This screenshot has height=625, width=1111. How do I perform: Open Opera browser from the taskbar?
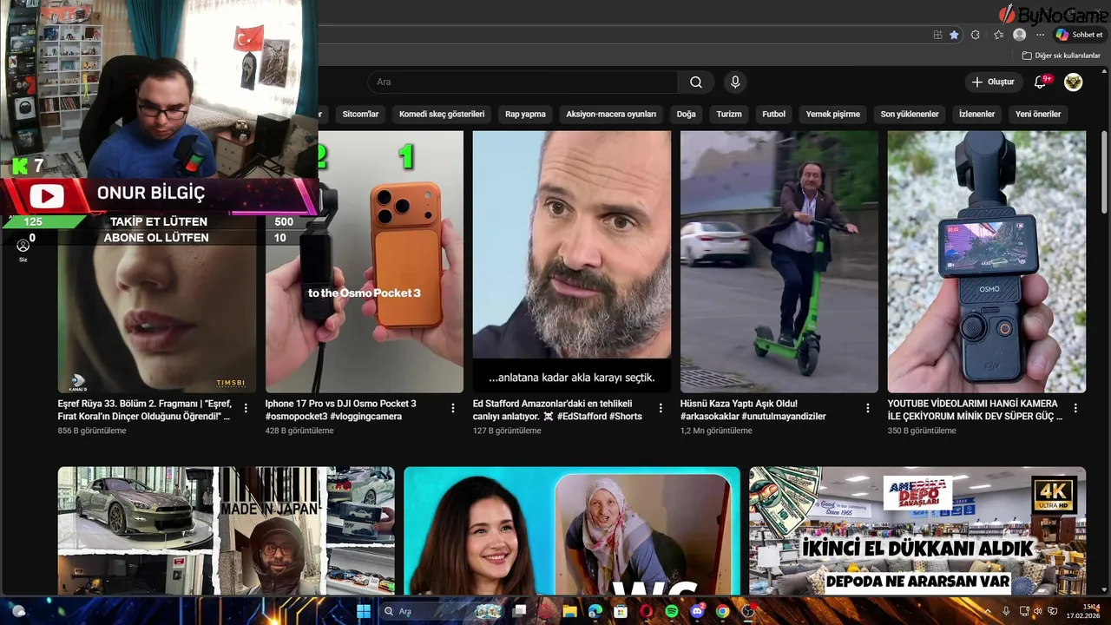click(646, 611)
